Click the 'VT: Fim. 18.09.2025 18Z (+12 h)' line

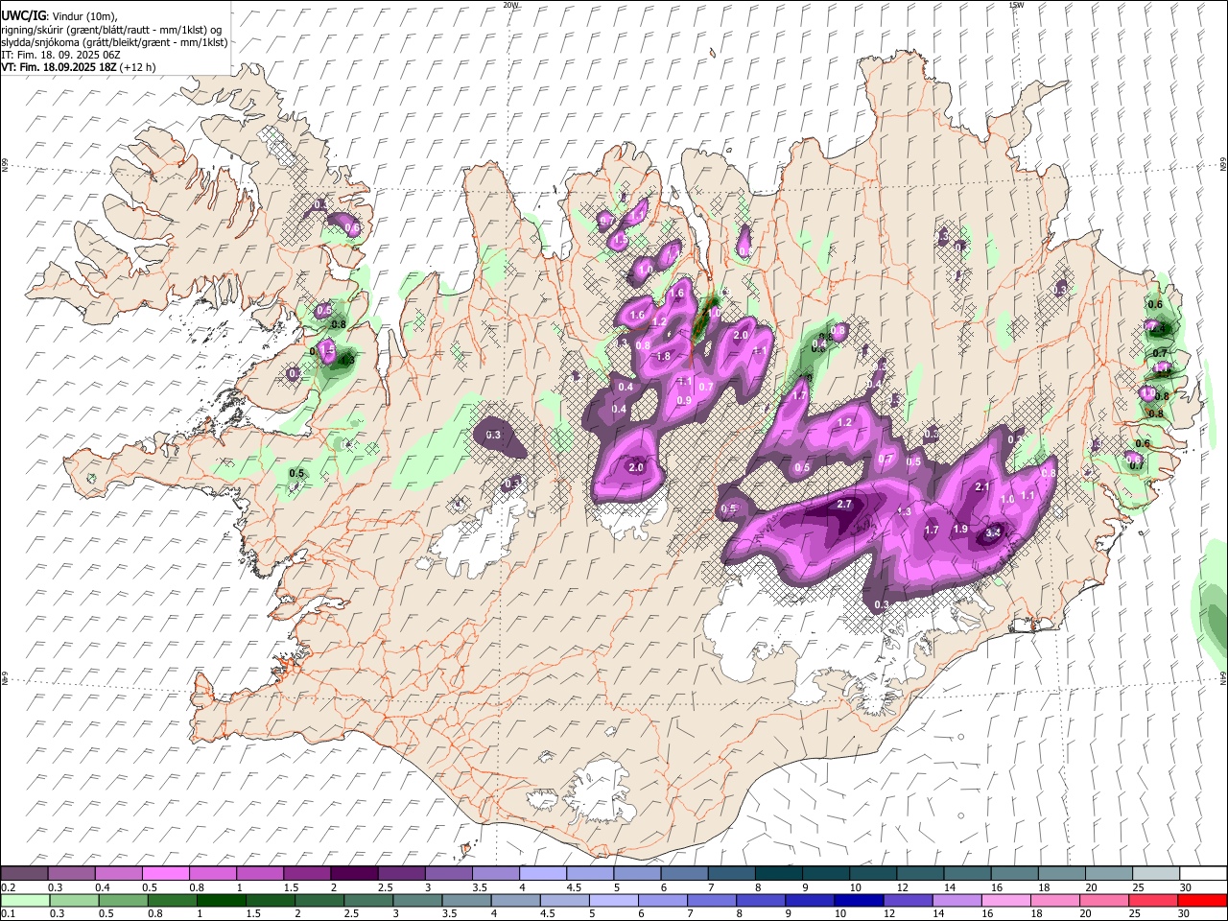point(79,67)
